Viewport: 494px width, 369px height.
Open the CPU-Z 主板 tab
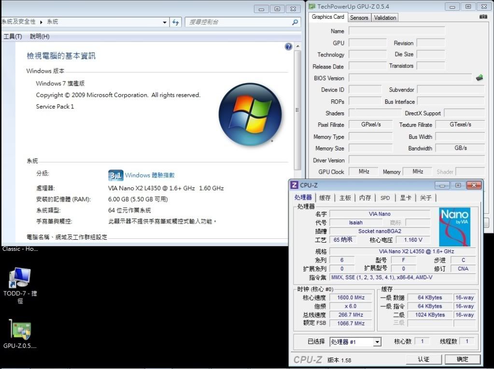(345, 198)
